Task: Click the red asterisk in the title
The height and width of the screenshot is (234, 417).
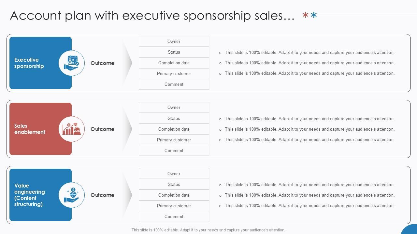Action: 305,15
